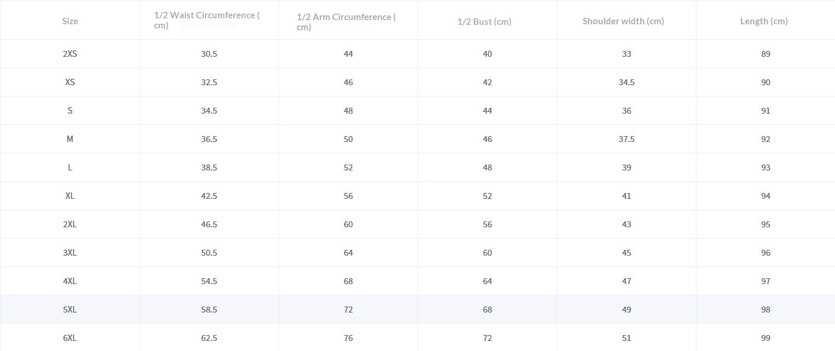Click the length value 93 for size L
The image size is (835, 351).
[x=766, y=168]
